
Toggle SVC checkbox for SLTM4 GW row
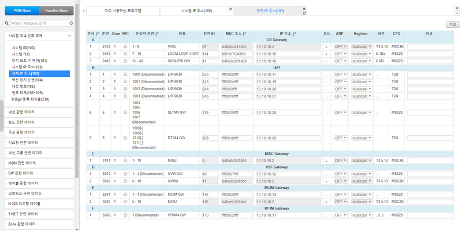125,113
